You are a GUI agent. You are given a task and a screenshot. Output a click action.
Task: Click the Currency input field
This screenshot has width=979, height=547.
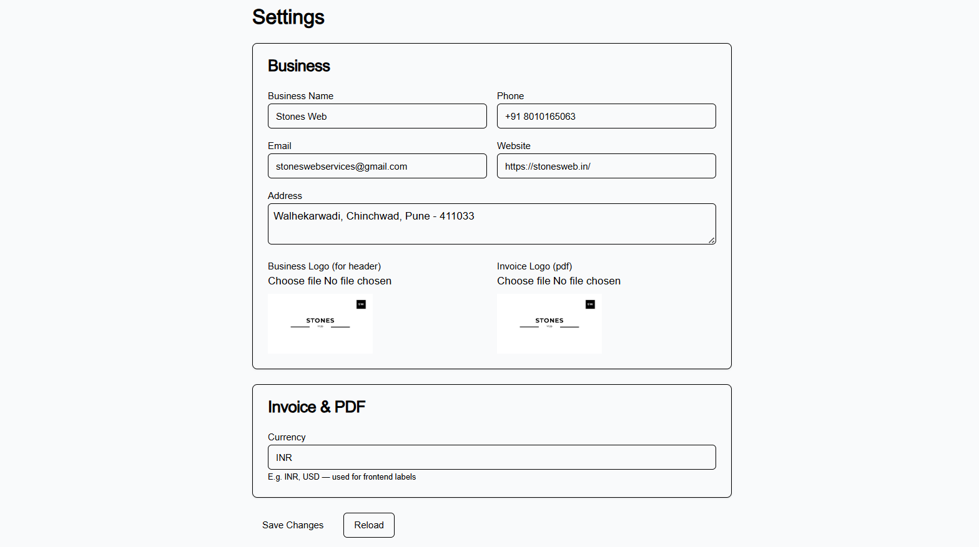tap(491, 457)
